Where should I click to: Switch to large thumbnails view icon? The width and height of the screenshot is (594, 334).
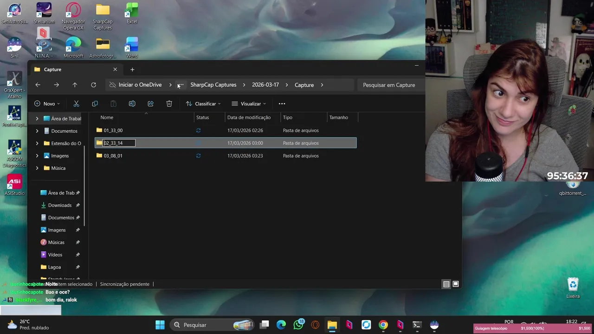point(456,284)
